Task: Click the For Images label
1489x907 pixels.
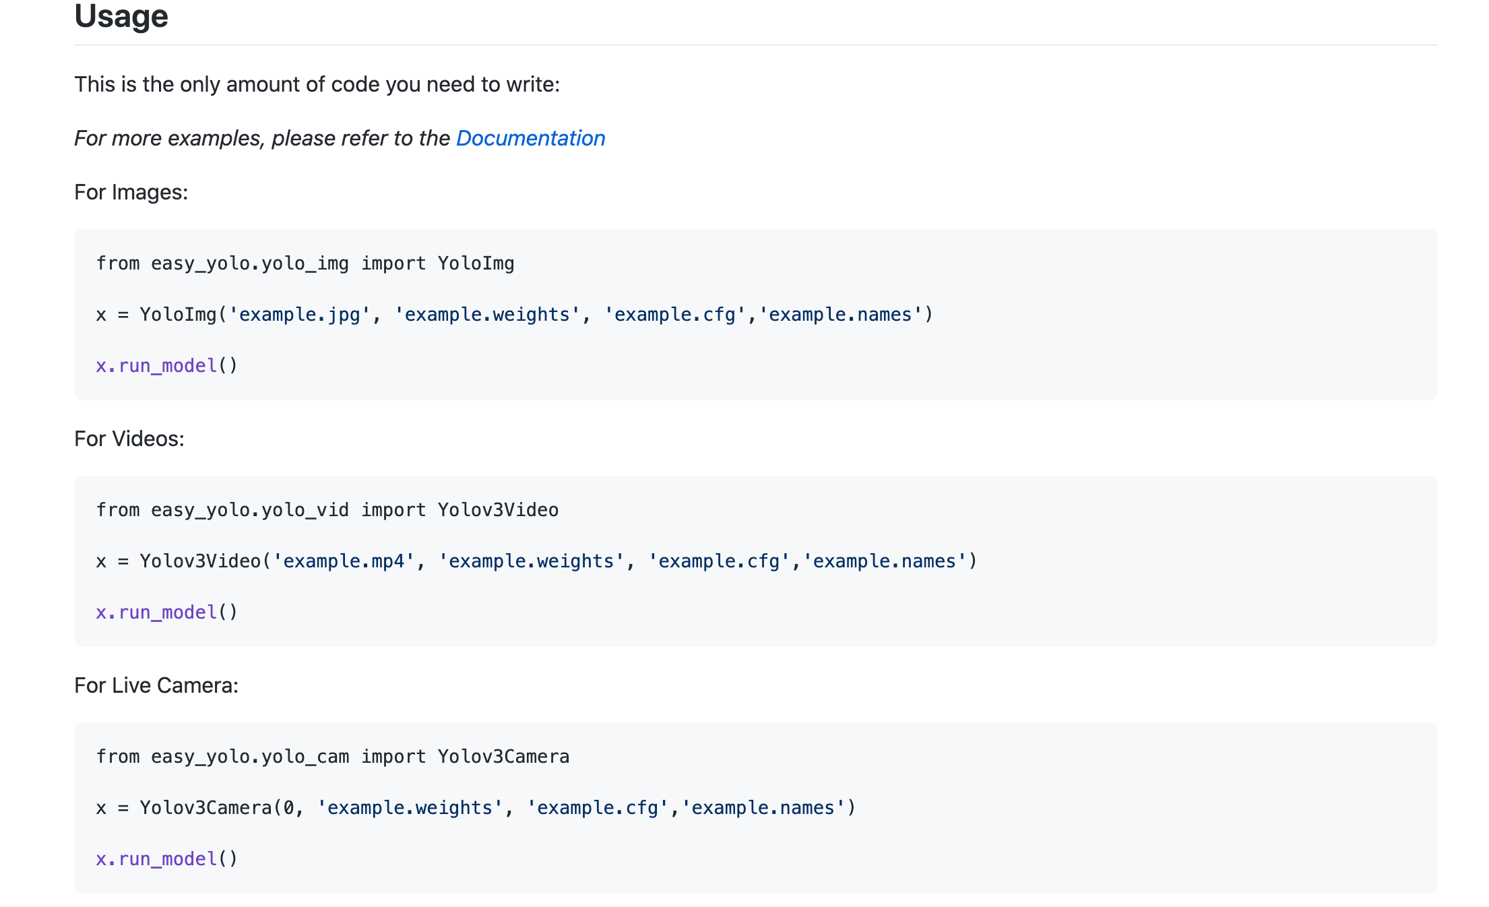Action: [130, 192]
